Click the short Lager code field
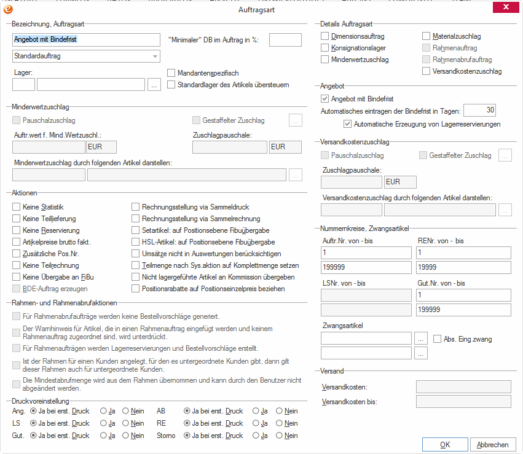Image resolution: width=523 pixels, height=454 pixels. 23,85
